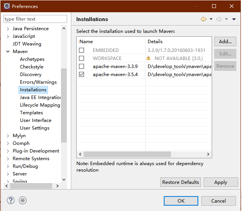242x211 pixels.
Task: Uncheck the apache-maven-3.5.4 checkbox
Action: click(81, 75)
